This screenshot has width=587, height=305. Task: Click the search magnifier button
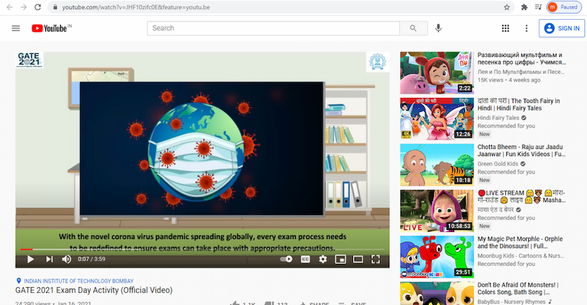[413, 28]
